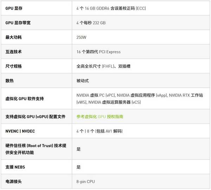Select the NVIDIA 虚拟 PC (vPC) software text
This screenshot has width=211, height=190.
95,95
